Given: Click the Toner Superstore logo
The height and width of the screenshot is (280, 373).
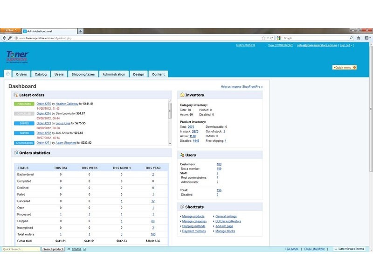Looking at the screenshot, I should coord(18,56).
